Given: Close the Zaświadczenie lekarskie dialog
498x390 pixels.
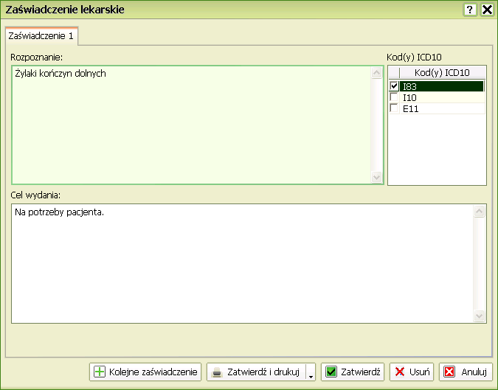Looking at the screenshot, I should (487, 10).
